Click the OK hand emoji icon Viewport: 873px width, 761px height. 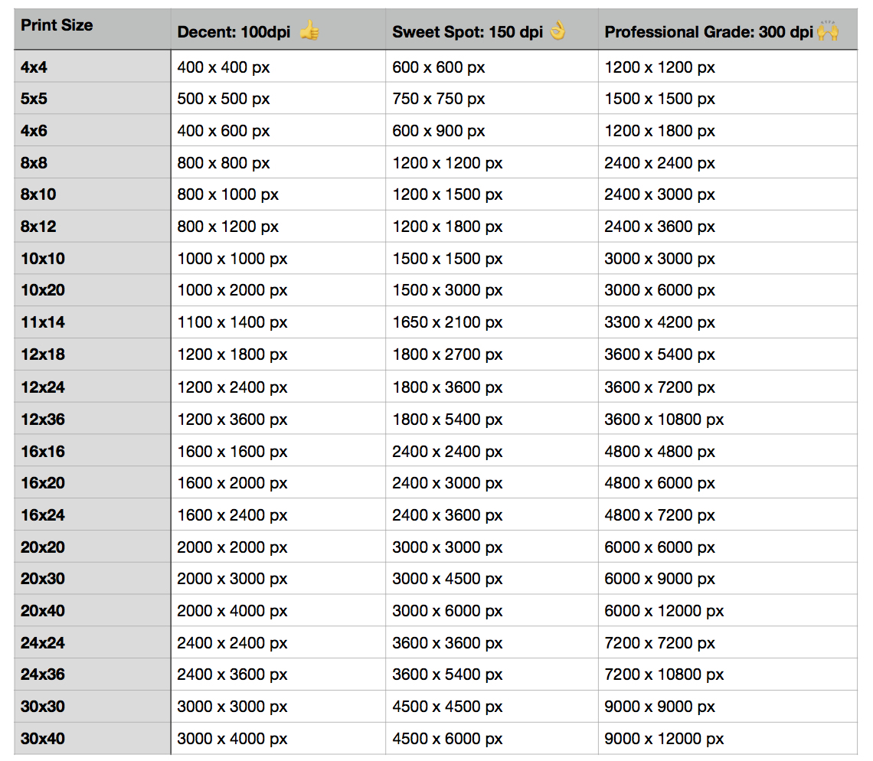[557, 31]
